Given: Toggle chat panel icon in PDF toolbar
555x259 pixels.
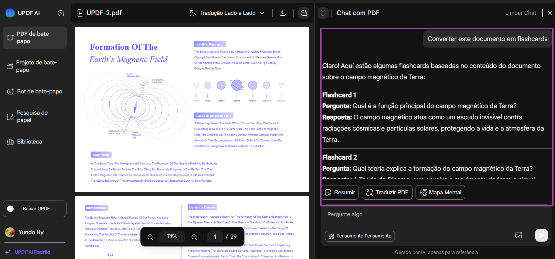Looking at the screenshot, I should coord(304,13).
